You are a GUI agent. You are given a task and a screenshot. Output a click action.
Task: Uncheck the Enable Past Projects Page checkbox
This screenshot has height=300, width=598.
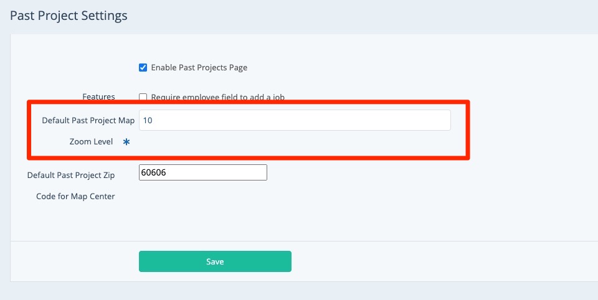[x=143, y=67]
